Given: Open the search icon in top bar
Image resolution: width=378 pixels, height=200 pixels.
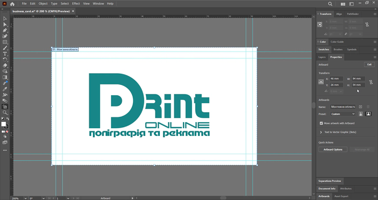Looking at the screenshot, I should tap(330, 4).
